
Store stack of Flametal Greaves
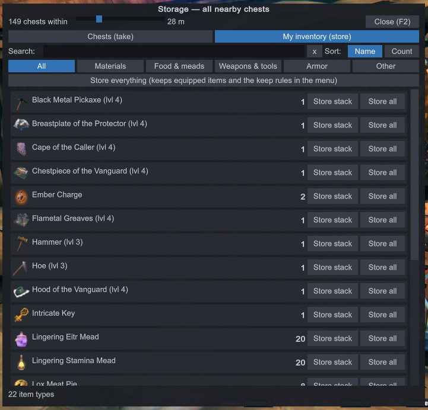coord(332,220)
